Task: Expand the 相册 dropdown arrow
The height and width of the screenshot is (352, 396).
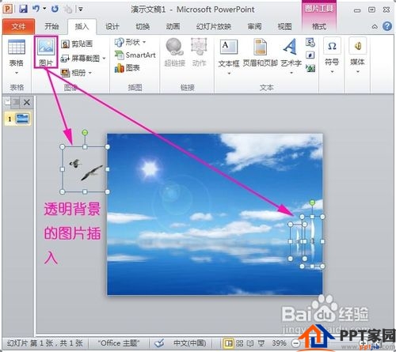Action: tap(90, 73)
